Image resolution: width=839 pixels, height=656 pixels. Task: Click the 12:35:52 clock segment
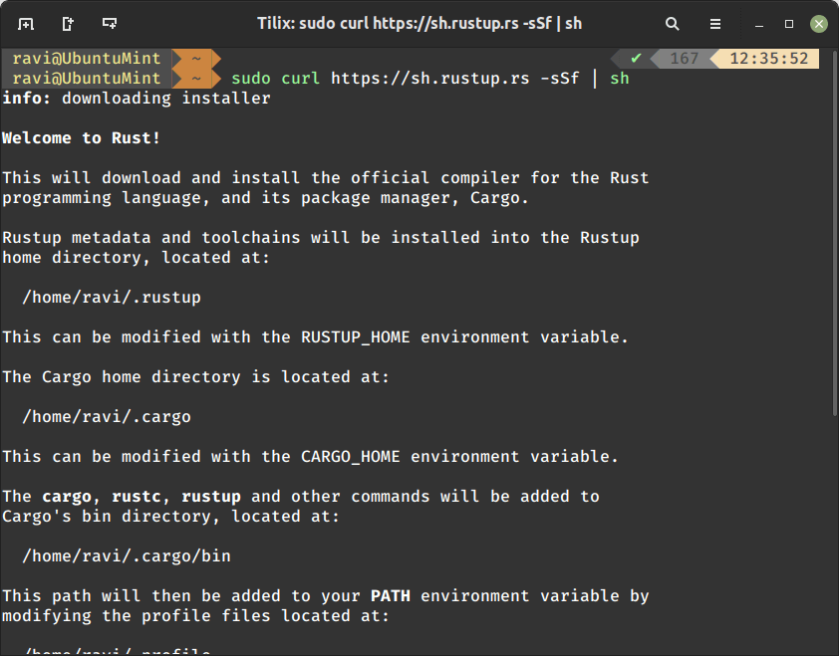769,59
